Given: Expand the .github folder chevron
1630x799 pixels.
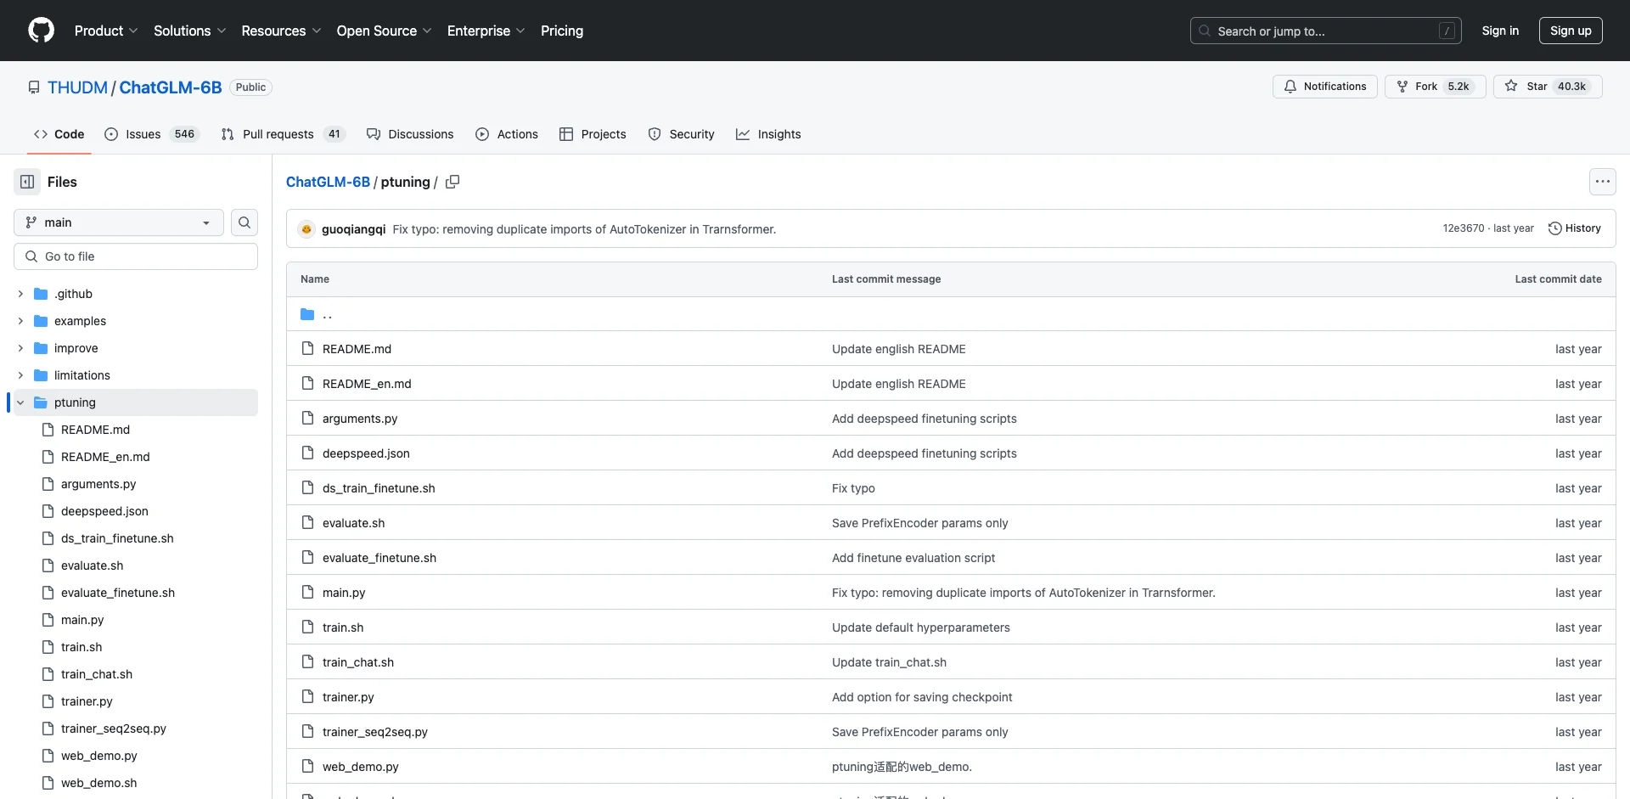Looking at the screenshot, I should pos(20,294).
